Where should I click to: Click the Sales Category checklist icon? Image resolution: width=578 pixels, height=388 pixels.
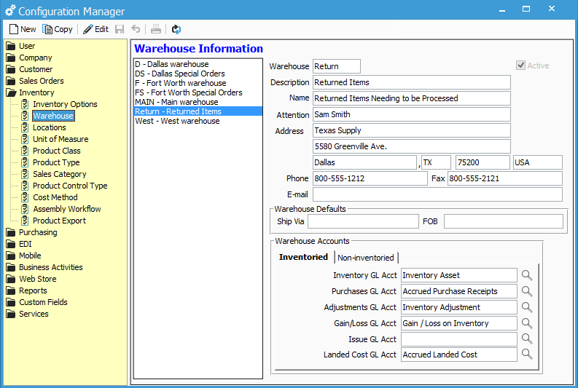pos(25,174)
